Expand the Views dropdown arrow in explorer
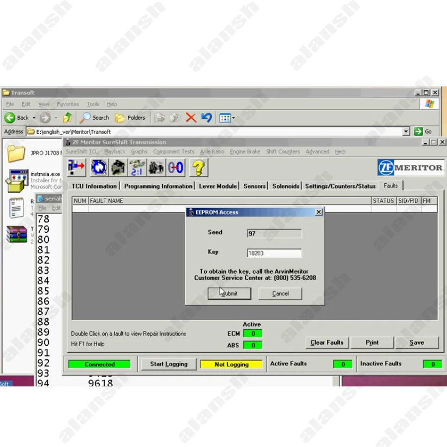The height and width of the screenshot is (447, 447). click(x=233, y=118)
